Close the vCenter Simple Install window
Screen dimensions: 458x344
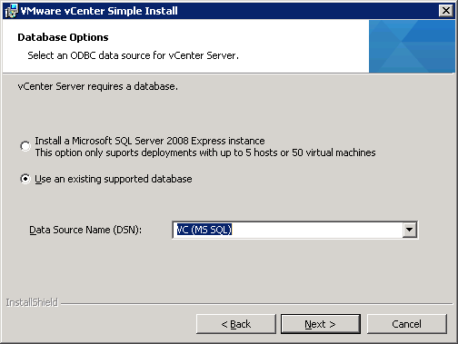click(x=446, y=11)
